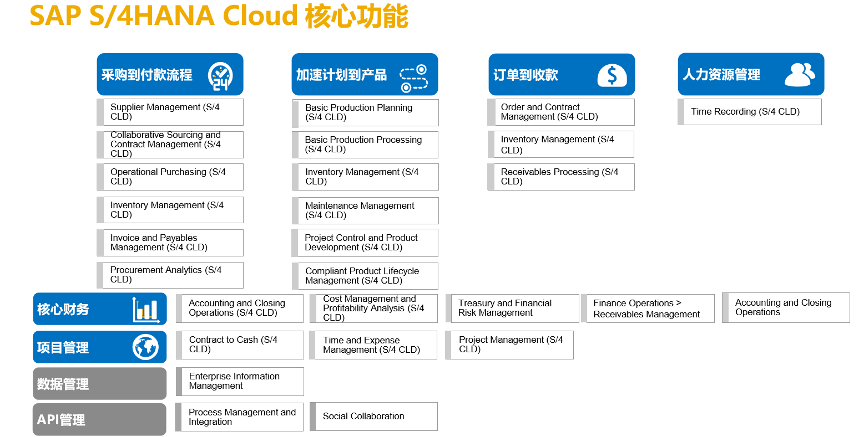This screenshot has width=864, height=437.
Task: Click the API管理 gray header
Action: pyautogui.click(x=99, y=419)
